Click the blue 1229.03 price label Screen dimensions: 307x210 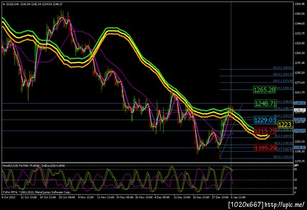pyautogui.click(x=265, y=120)
